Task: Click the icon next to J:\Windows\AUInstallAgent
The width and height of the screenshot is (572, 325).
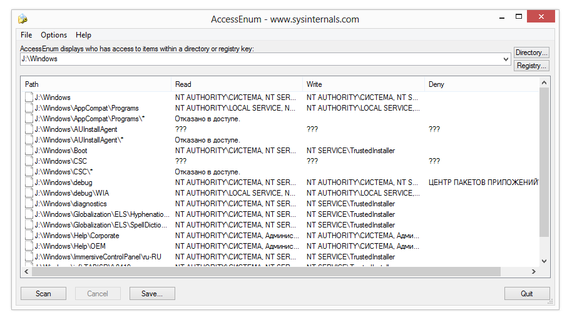Action: click(x=29, y=129)
